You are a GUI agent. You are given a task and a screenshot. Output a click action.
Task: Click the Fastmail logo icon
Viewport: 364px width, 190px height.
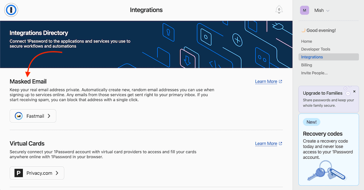click(19, 116)
